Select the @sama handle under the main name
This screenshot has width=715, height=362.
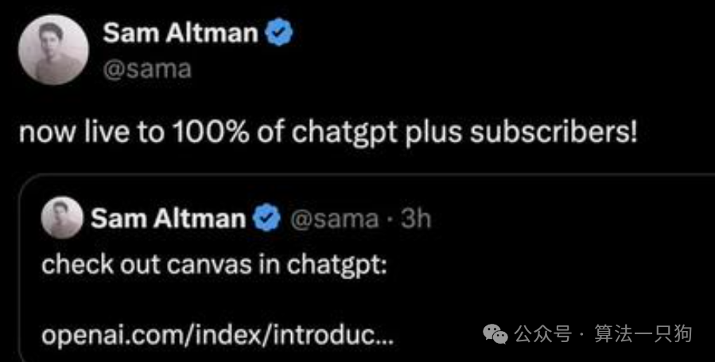point(147,68)
